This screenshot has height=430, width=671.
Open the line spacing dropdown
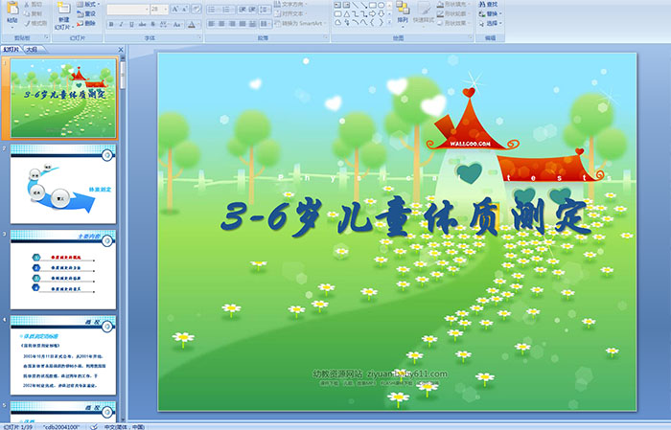click(265, 10)
